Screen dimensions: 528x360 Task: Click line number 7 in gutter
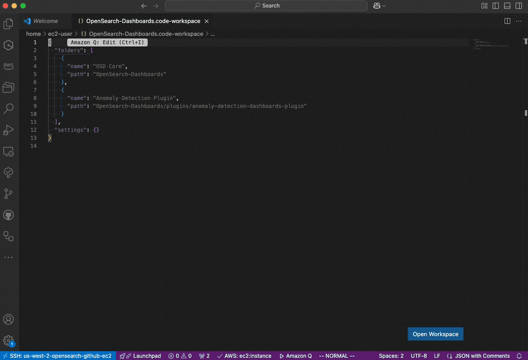tap(35, 90)
